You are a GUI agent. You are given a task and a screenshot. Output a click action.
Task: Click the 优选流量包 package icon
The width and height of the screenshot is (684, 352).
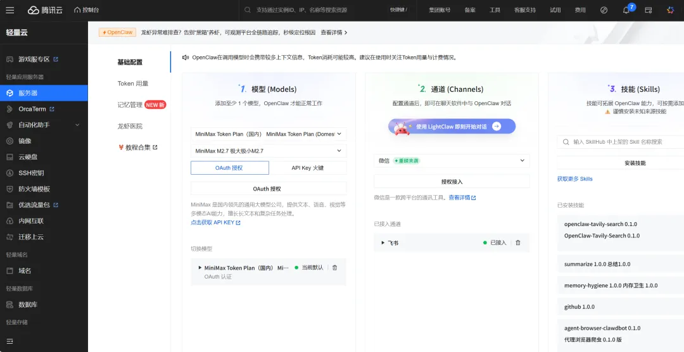[x=9, y=205]
